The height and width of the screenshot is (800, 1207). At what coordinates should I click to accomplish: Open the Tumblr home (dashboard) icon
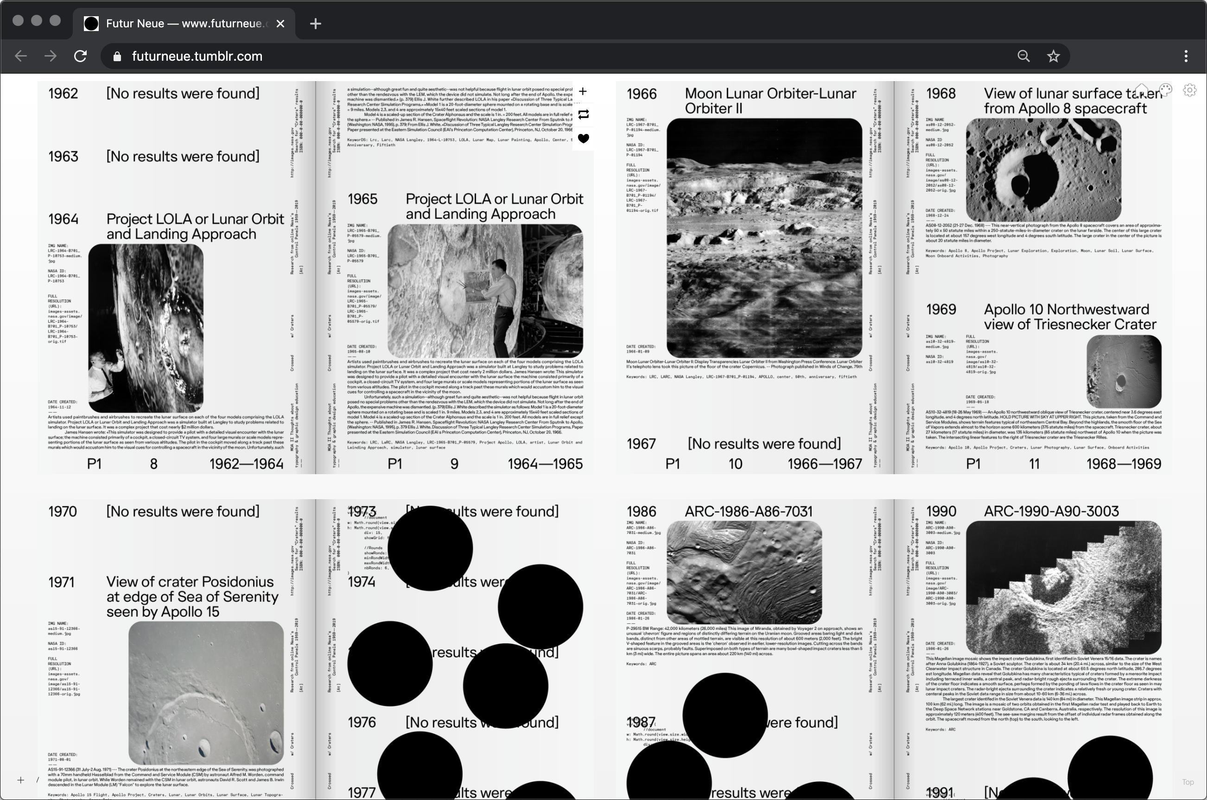point(1141,90)
